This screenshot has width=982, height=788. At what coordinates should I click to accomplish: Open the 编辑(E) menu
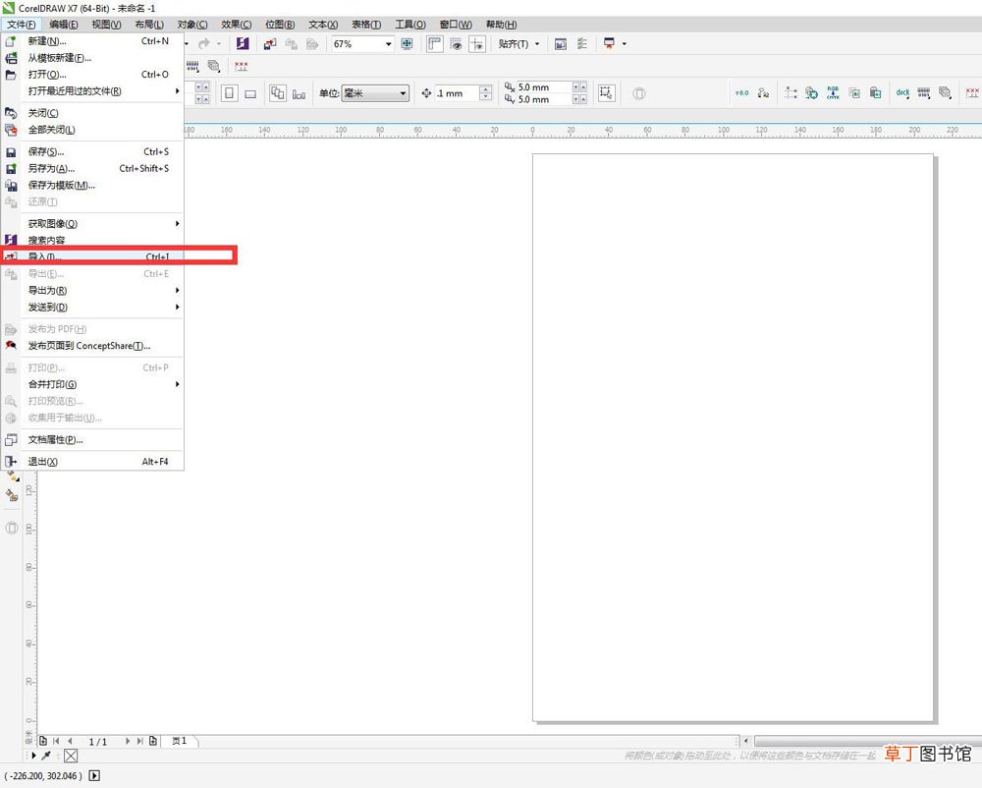click(x=64, y=25)
